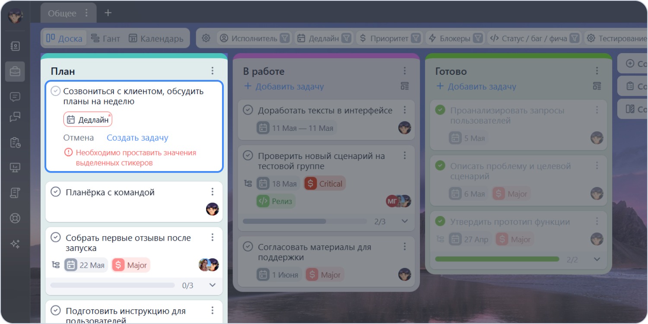Expand subtasks of Собрать первые отзывы card
This screenshot has width=648, height=324.
click(x=212, y=285)
